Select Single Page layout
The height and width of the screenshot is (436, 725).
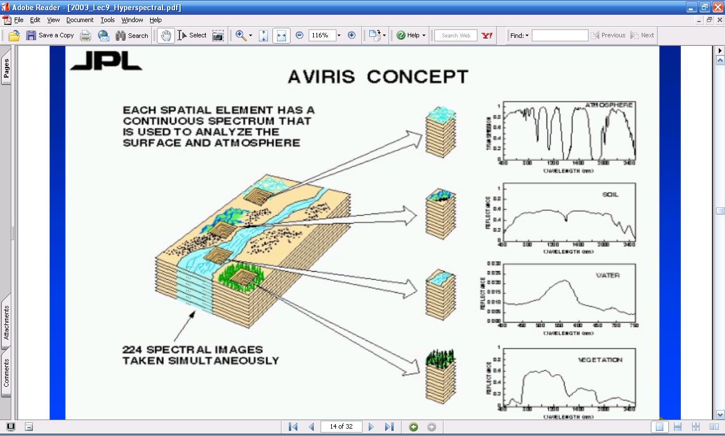[x=659, y=427]
